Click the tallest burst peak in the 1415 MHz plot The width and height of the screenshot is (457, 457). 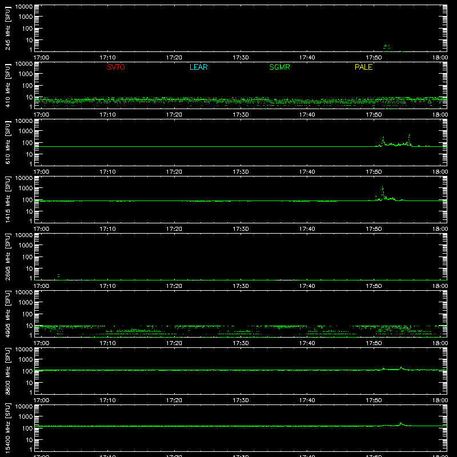[x=382, y=187]
